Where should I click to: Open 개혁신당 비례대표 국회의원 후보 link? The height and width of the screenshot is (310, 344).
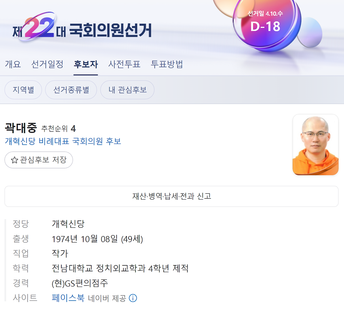[63, 141]
